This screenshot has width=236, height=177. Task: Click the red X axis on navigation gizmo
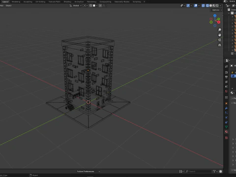pyautogui.click(x=219, y=22)
